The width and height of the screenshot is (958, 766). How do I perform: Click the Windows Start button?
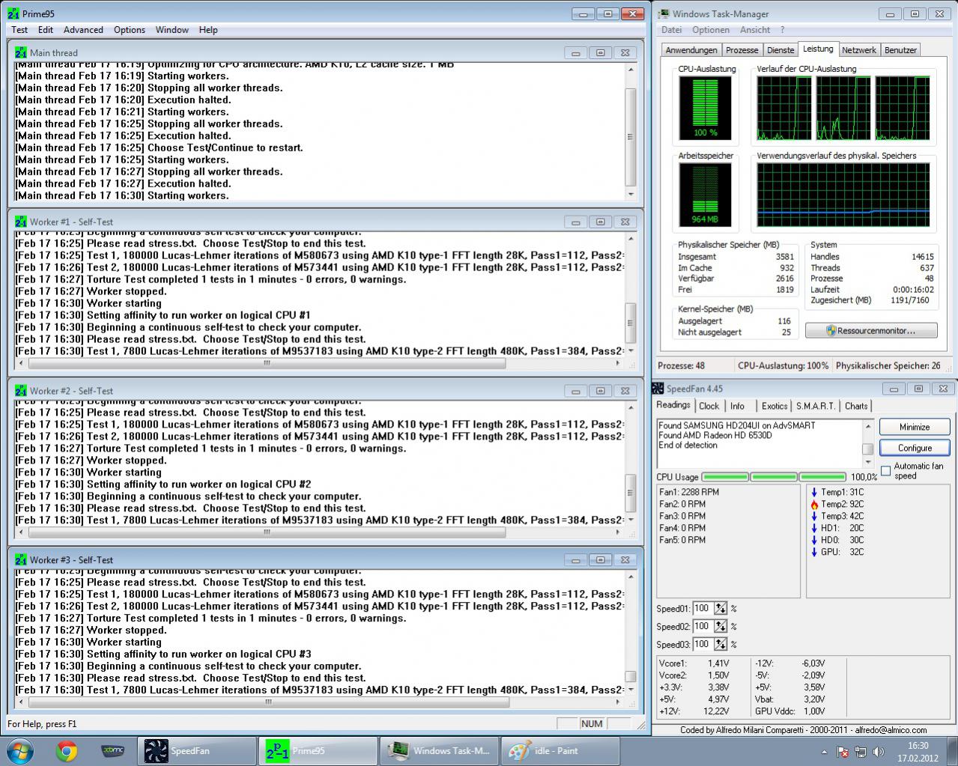(x=20, y=751)
